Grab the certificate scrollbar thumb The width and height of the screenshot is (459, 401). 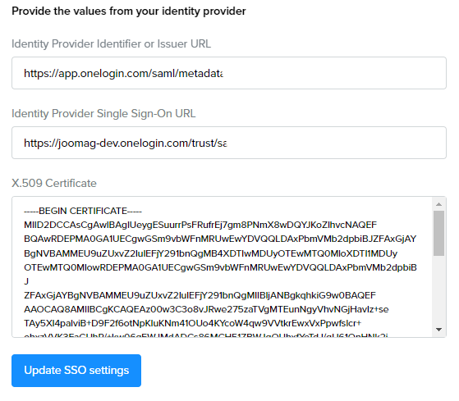click(438, 233)
